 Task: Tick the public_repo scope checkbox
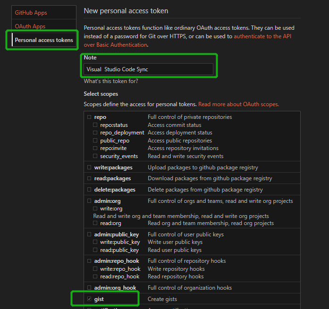tap(95, 141)
